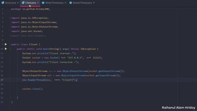The height and width of the screenshot is (111, 197).
Task: Place cursor on package io.github.hridoy100
Action: [x=30, y=9]
